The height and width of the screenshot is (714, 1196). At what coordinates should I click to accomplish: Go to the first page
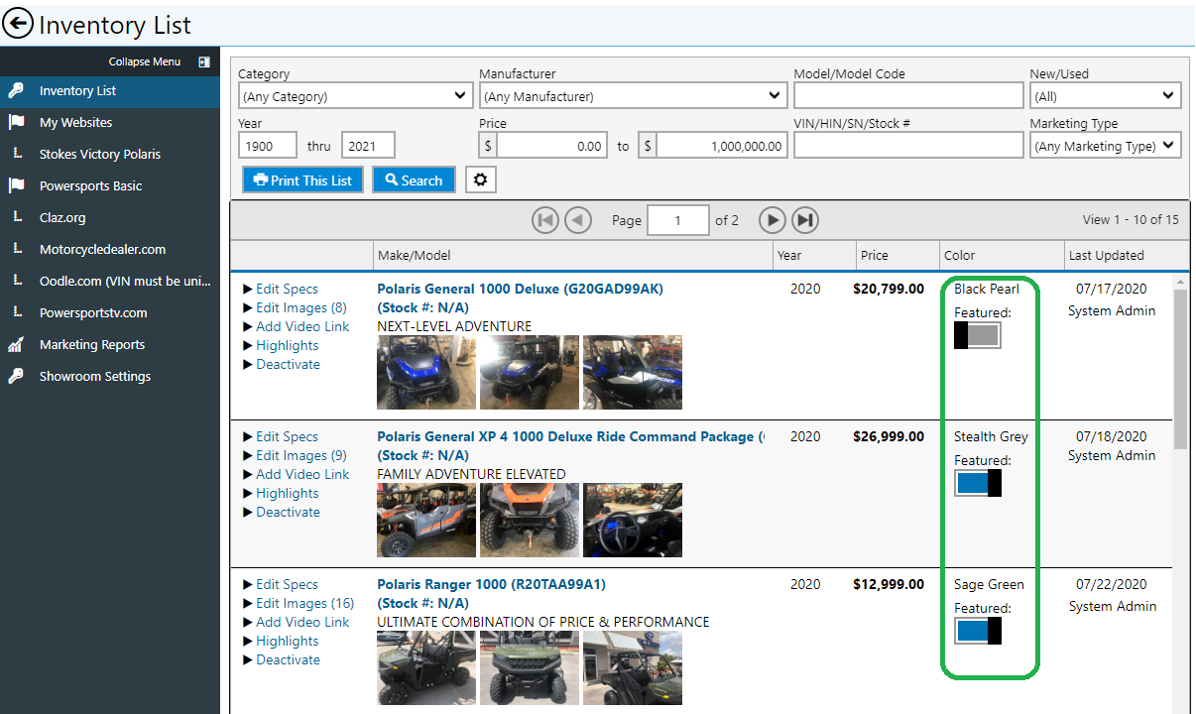click(x=545, y=220)
